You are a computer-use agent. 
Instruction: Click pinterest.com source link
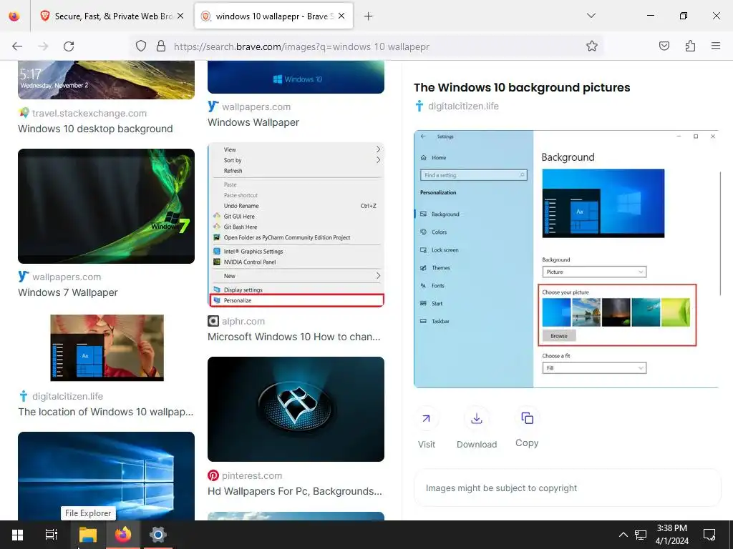click(252, 475)
